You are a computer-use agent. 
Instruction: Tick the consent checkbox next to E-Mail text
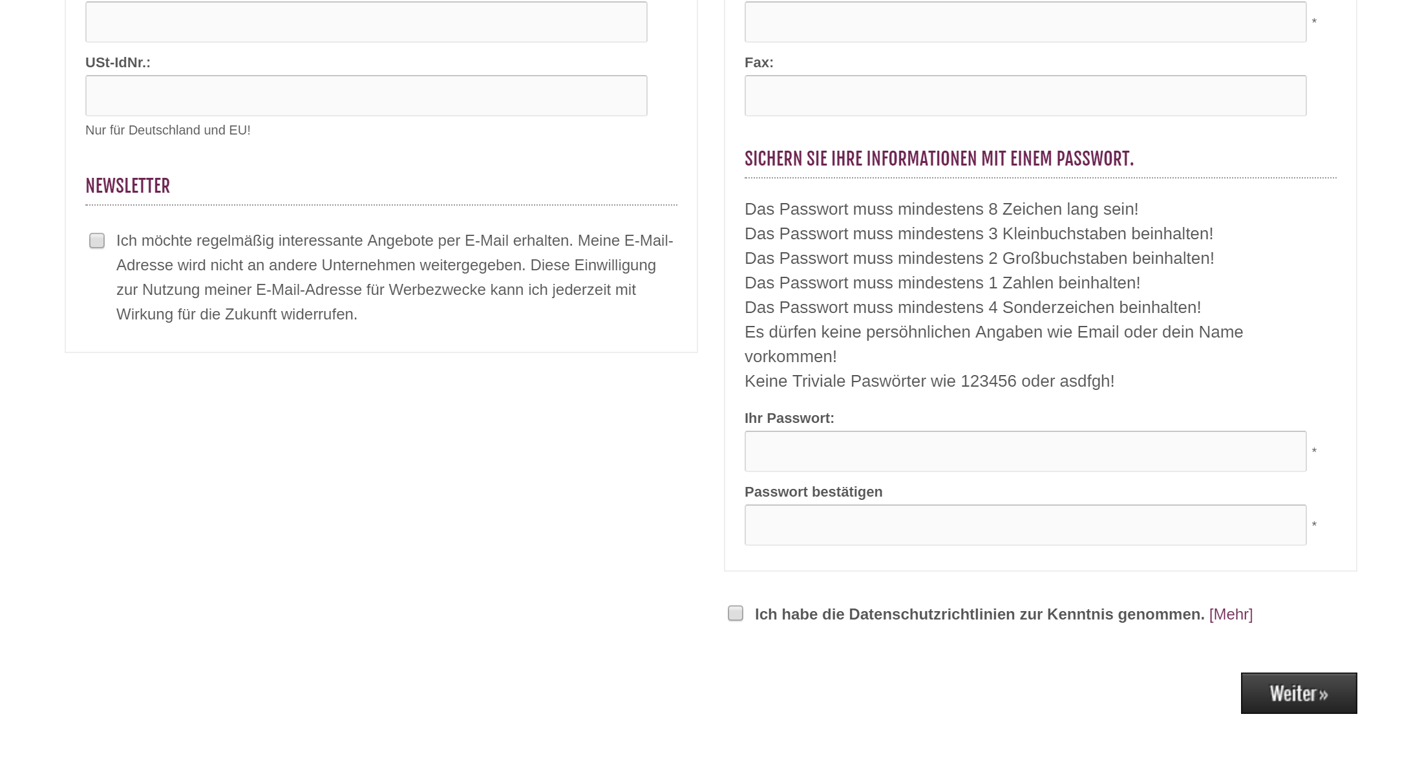point(96,241)
